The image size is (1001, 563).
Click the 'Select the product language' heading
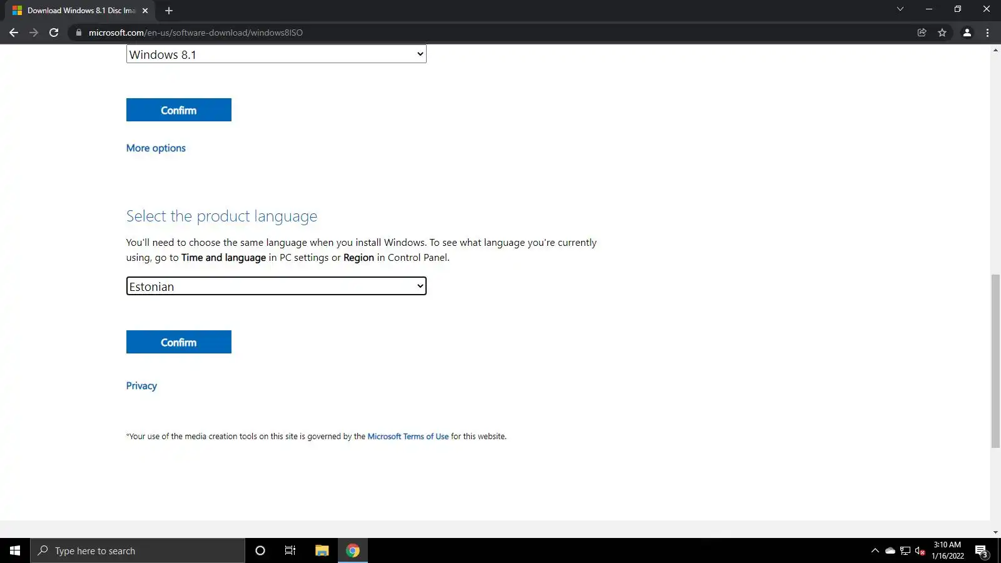(221, 216)
